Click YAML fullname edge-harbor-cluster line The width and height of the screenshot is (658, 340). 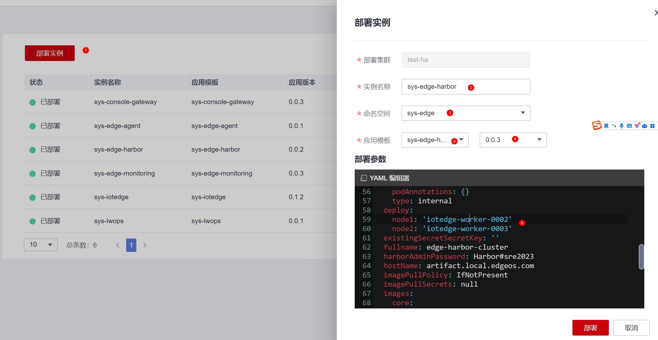click(x=446, y=247)
